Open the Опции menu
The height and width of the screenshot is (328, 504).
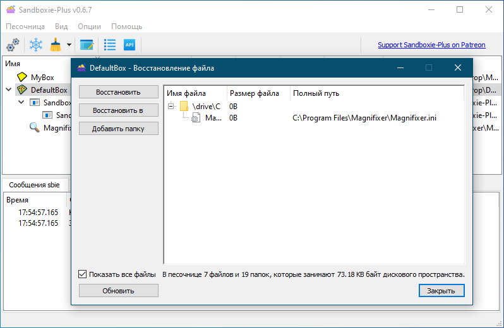click(x=89, y=26)
